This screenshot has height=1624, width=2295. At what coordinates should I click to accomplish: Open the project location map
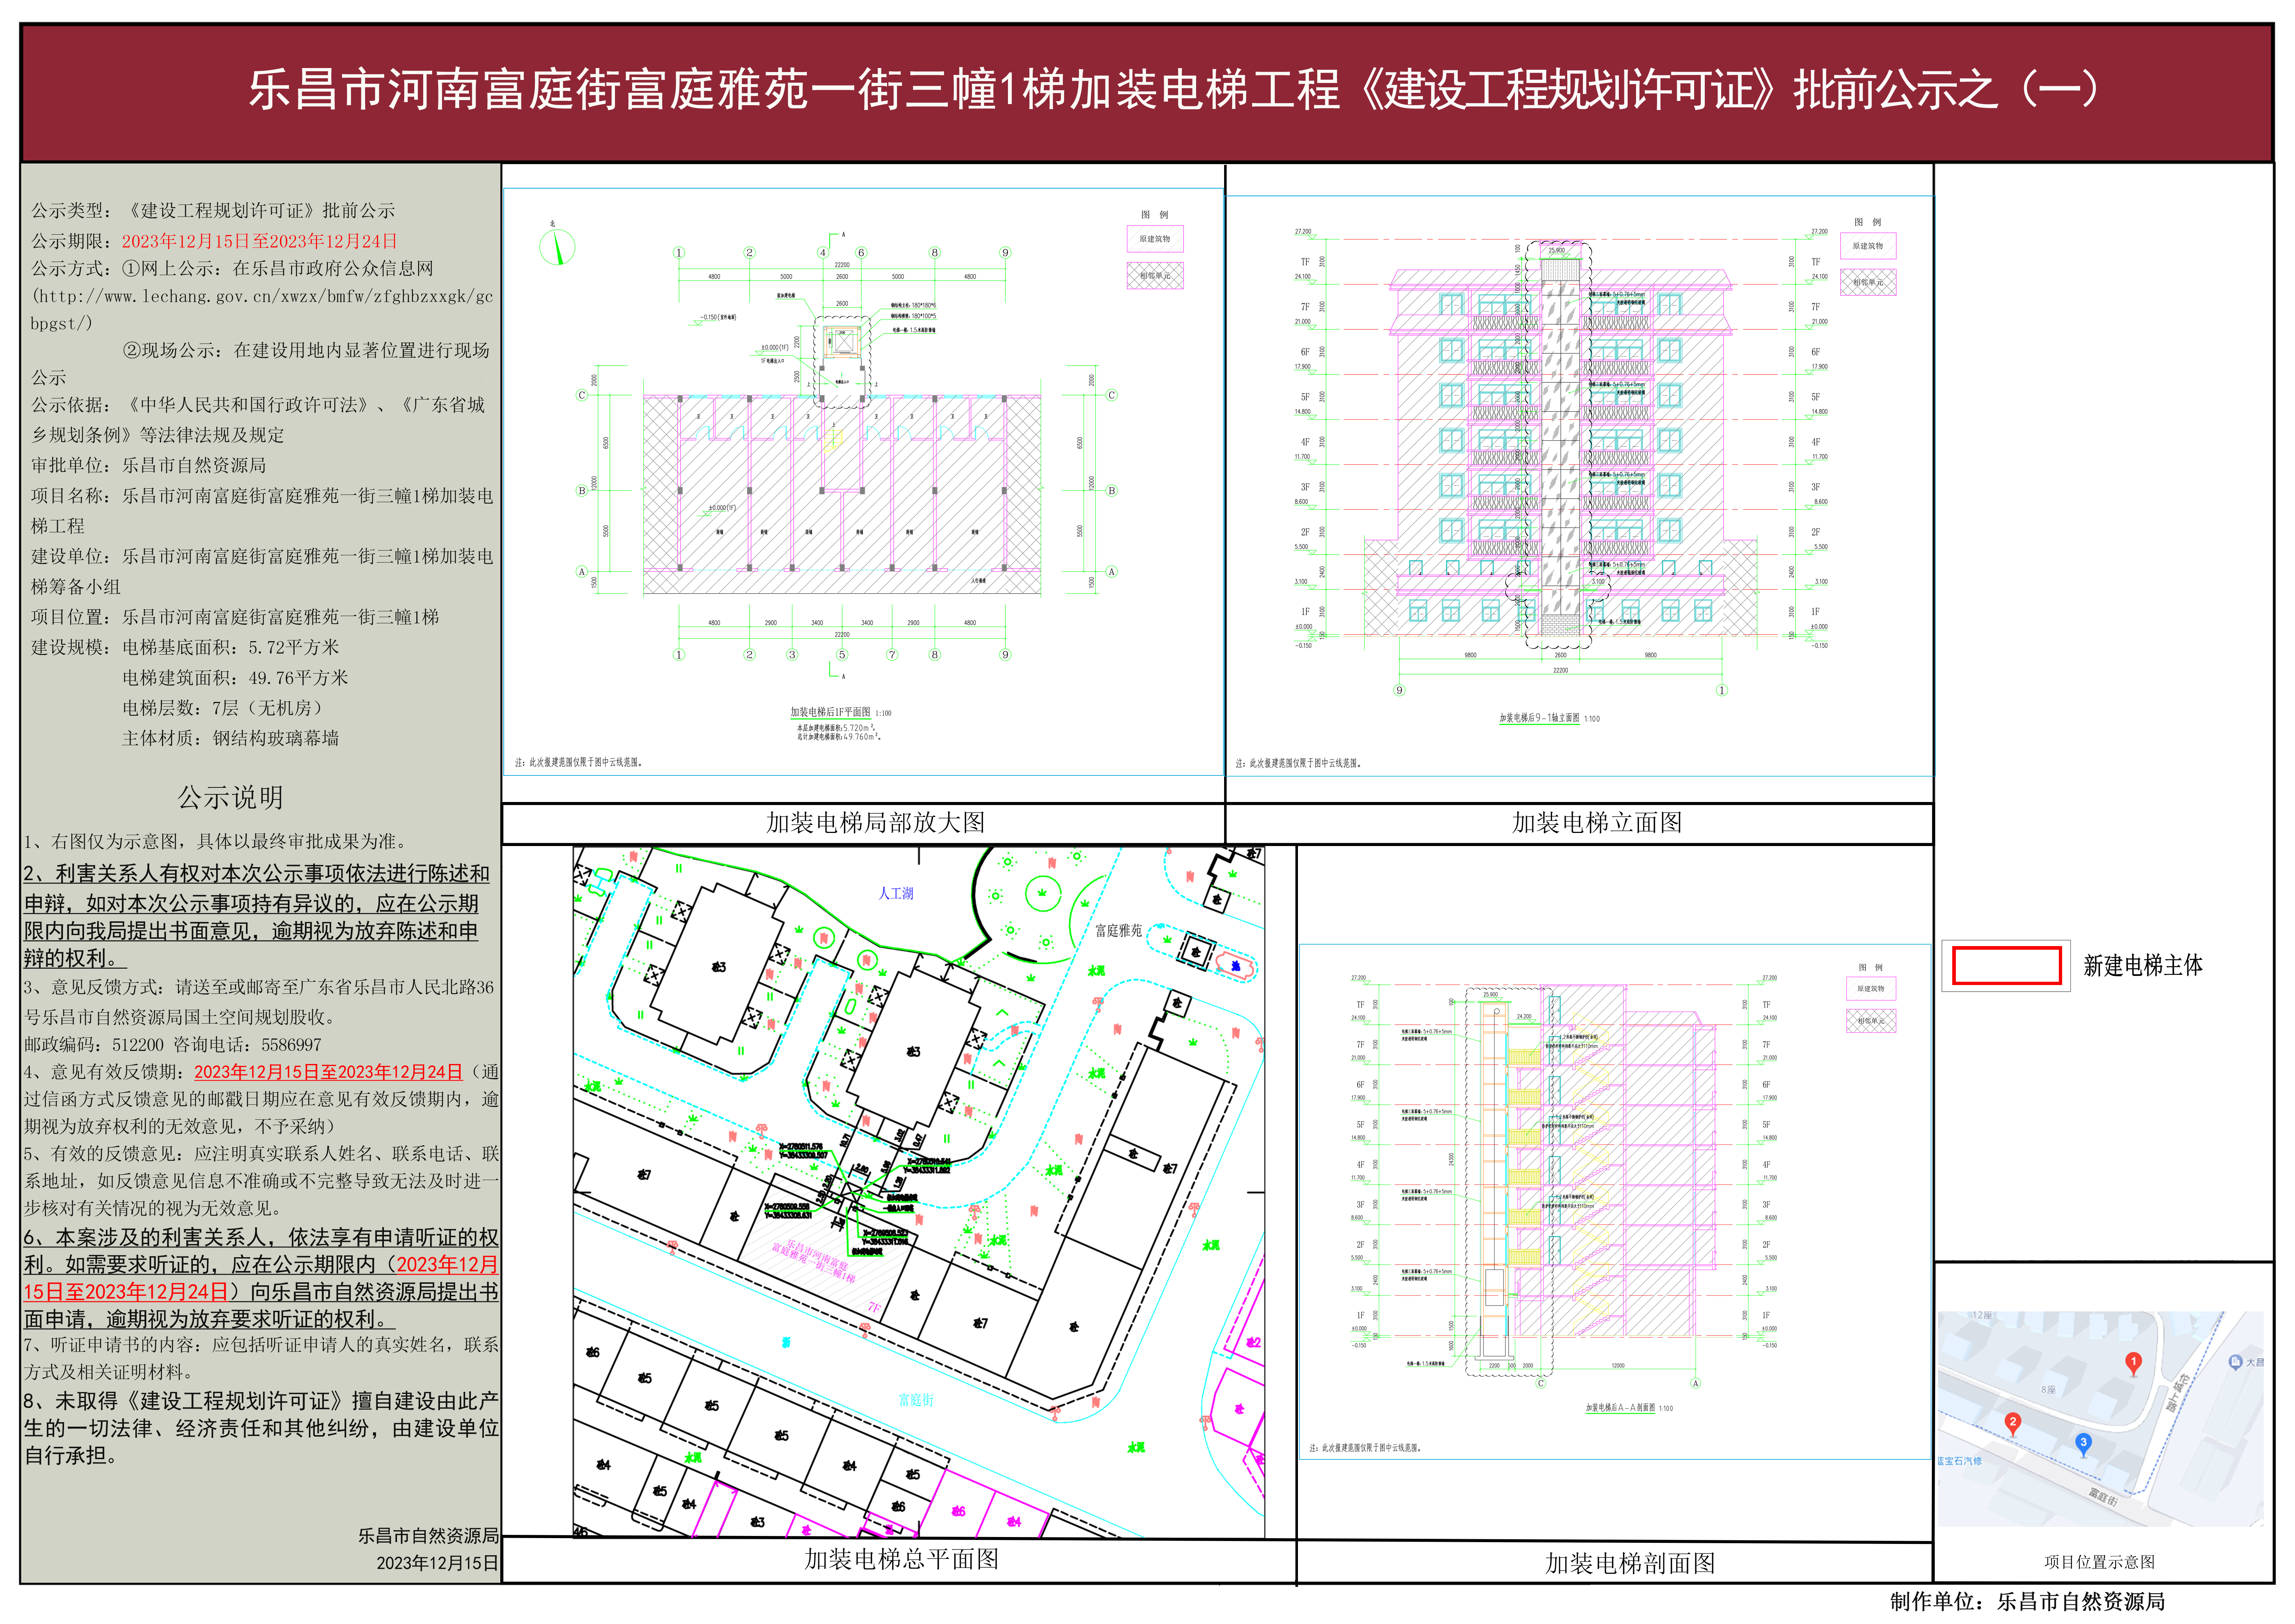coord(2100,1419)
